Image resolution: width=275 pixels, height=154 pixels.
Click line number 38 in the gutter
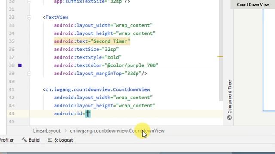(12, 65)
